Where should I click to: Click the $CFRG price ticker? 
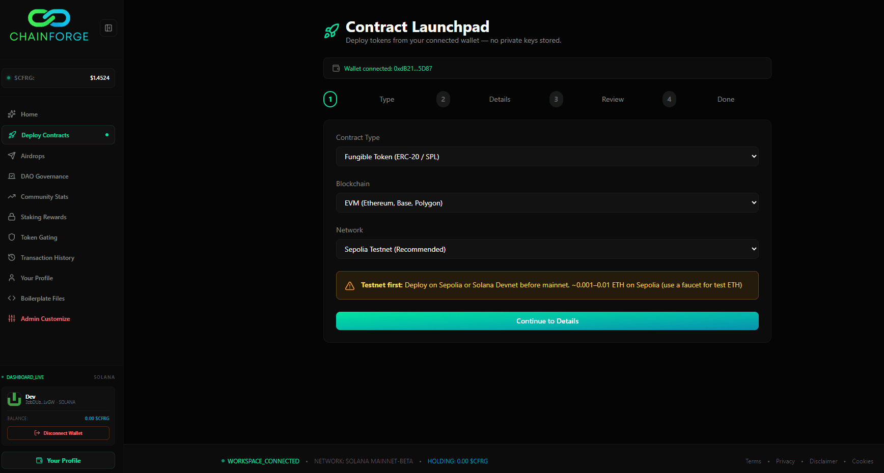(x=58, y=78)
